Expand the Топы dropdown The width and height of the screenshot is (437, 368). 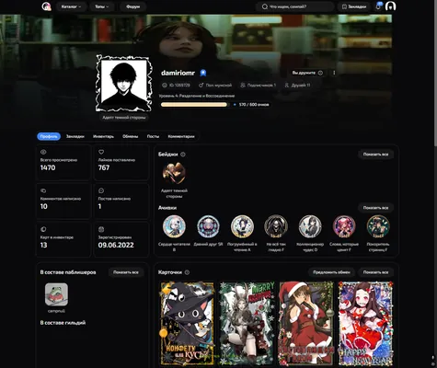(102, 6)
